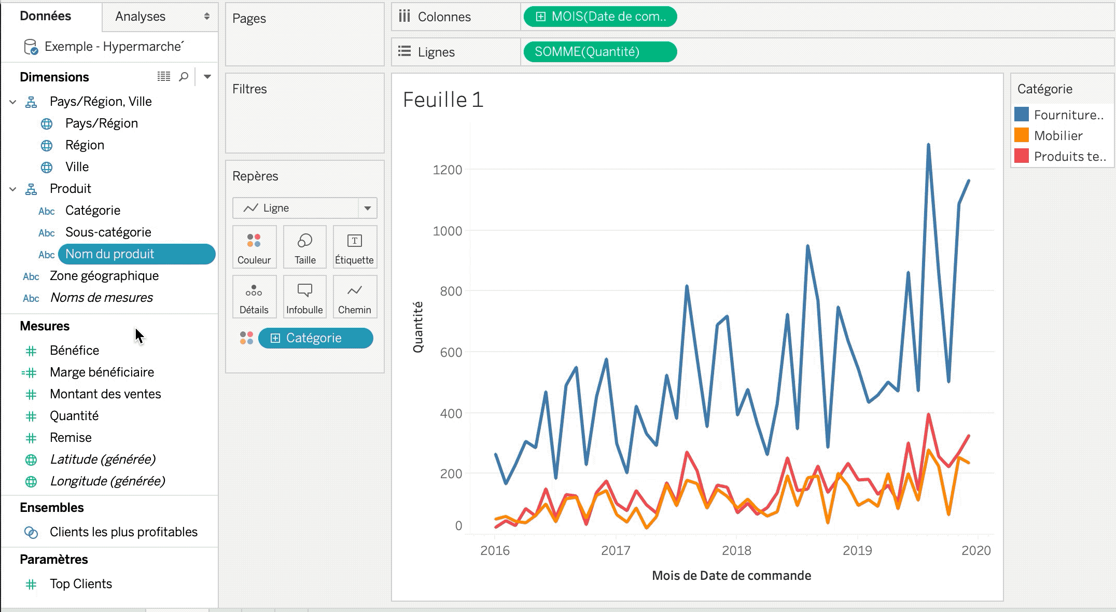Click the Abc icon beside Catégorie field
1116x612 pixels.
click(x=47, y=211)
